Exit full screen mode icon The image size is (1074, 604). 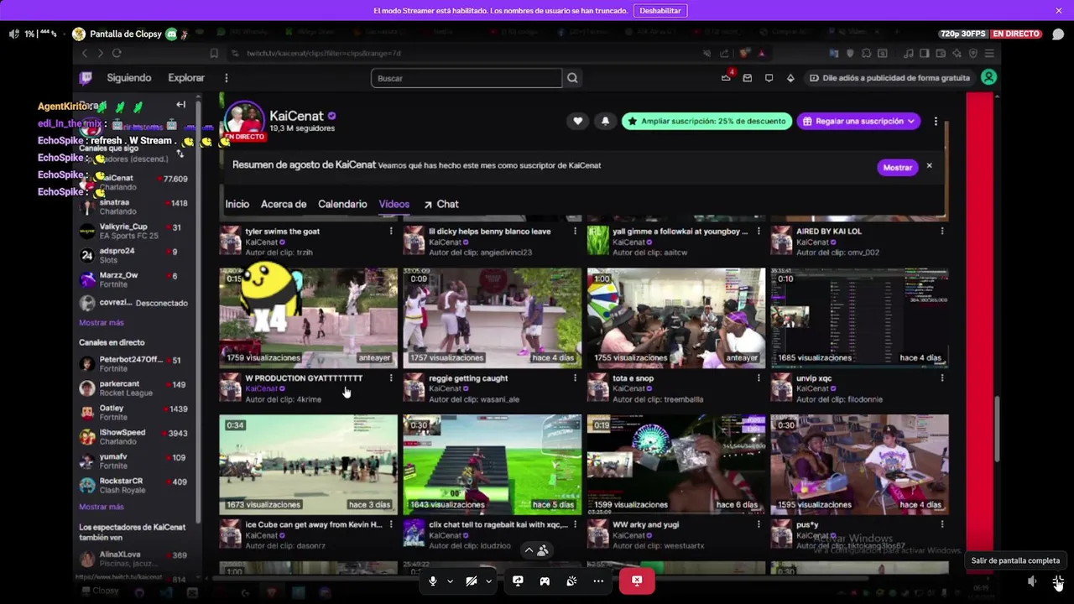click(1058, 581)
